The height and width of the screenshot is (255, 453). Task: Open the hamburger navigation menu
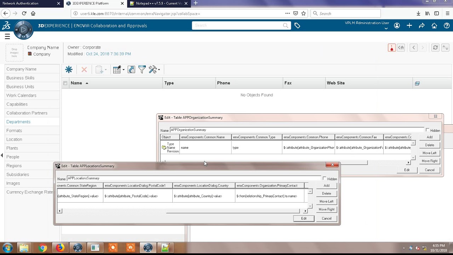point(7,36)
